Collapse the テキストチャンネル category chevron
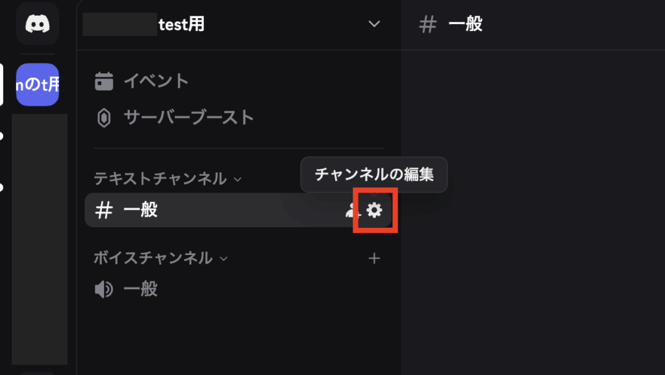The height and width of the screenshot is (375, 665). [x=238, y=178]
